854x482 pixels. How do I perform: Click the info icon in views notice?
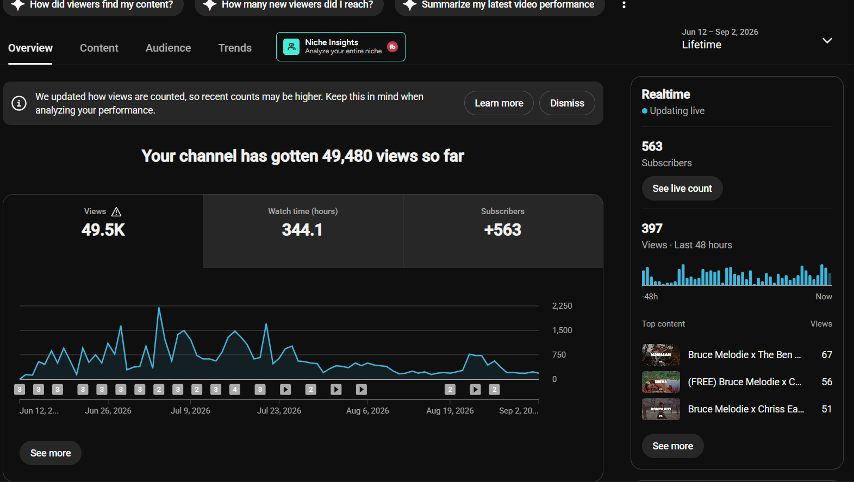click(x=19, y=103)
